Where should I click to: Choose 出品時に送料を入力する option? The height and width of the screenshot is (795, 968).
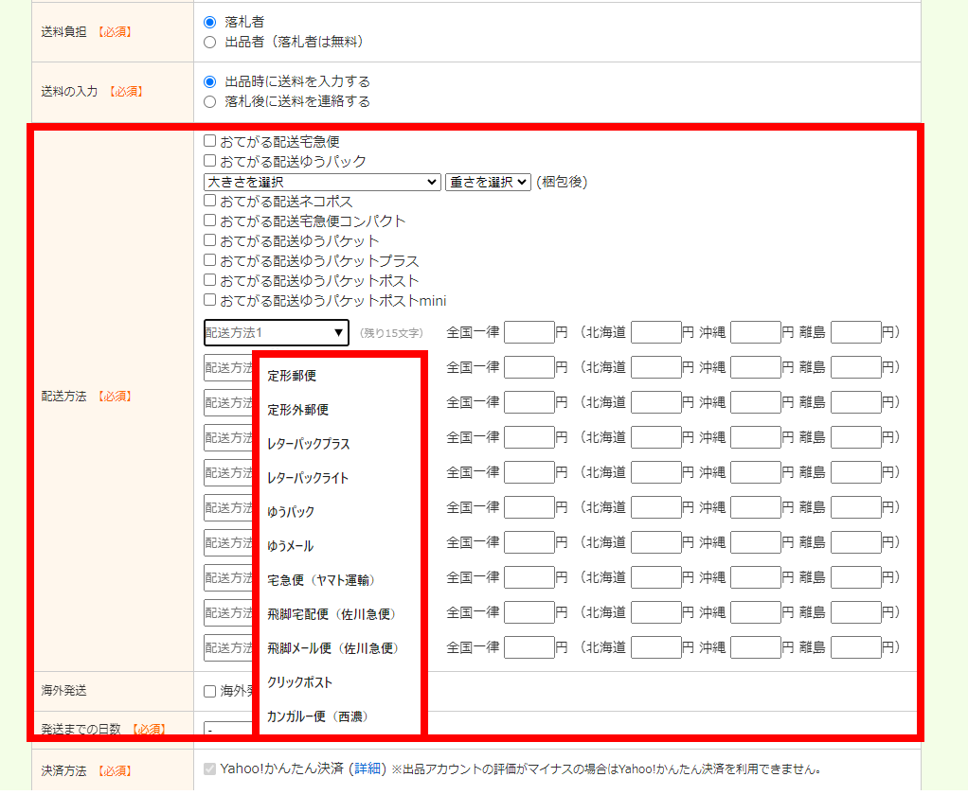tap(210, 81)
